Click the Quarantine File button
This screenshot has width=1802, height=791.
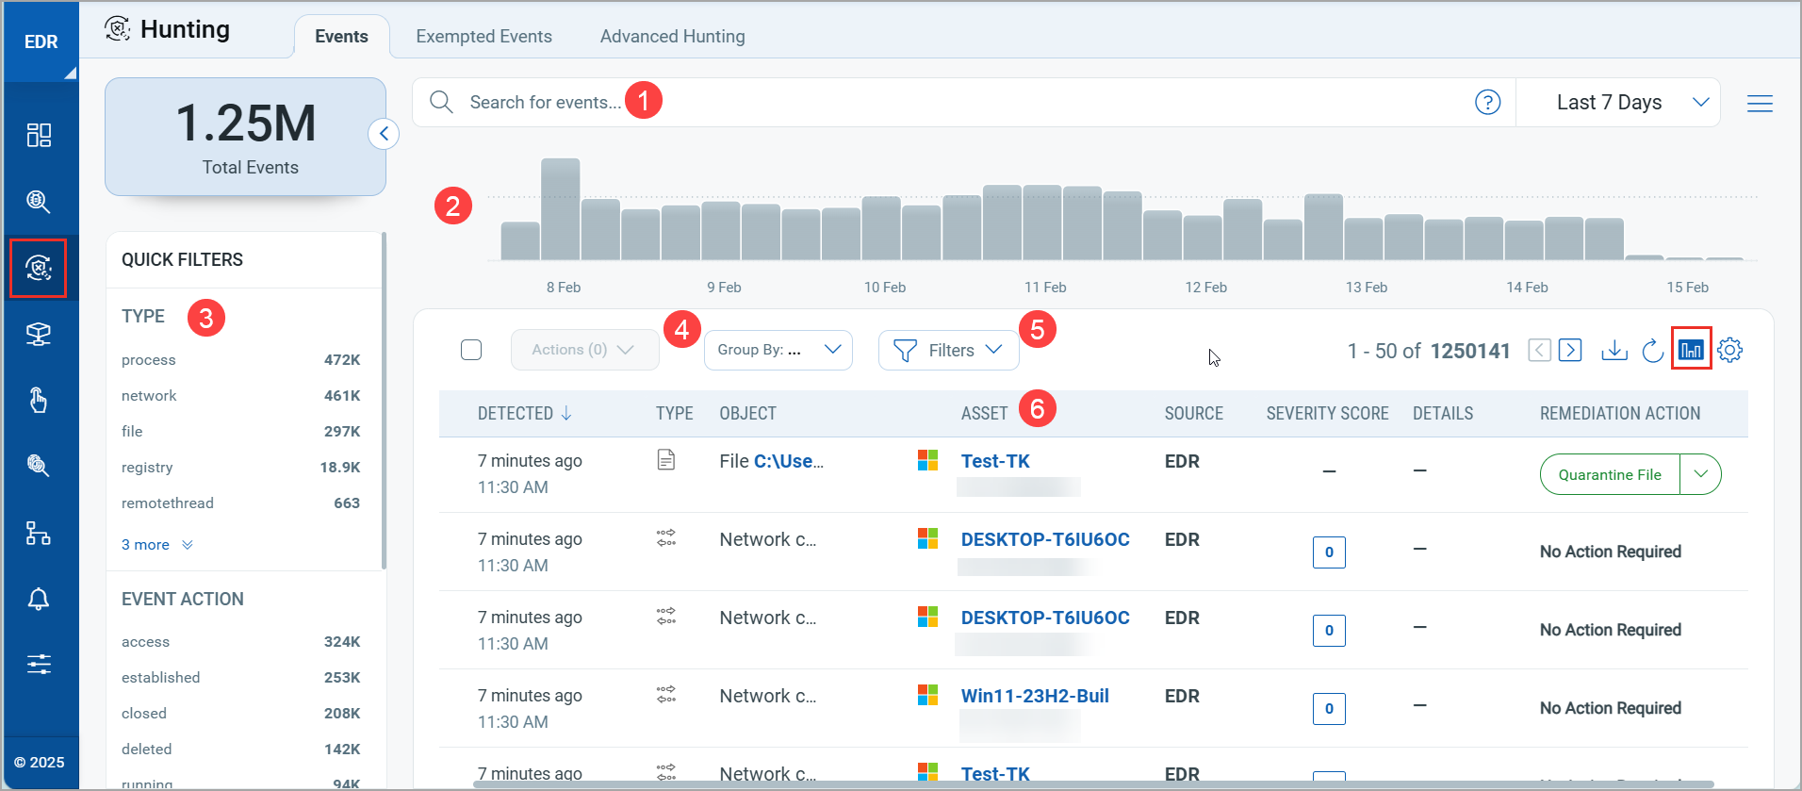(x=1610, y=474)
